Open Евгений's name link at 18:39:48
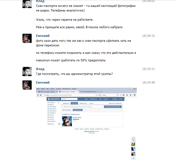177x160 pixels. [43, 82]
